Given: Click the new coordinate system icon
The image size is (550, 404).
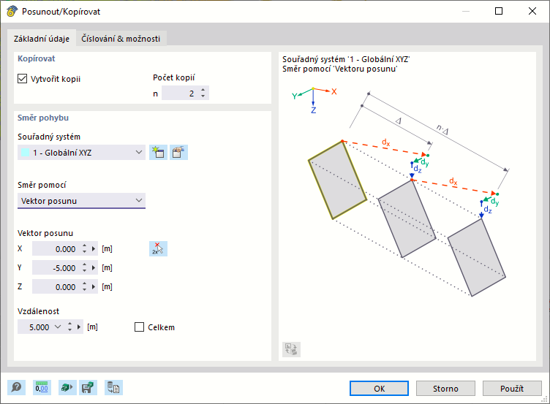Looking at the screenshot, I should (158, 153).
